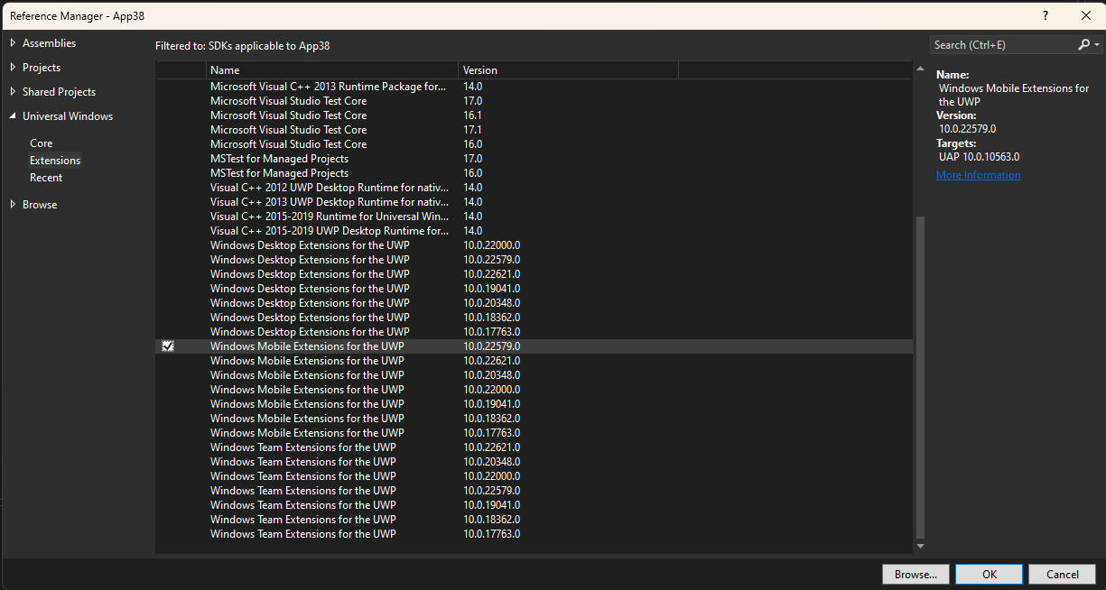Image resolution: width=1106 pixels, height=590 pixels.
Task: Switch to the Core section
Action: 41,143
